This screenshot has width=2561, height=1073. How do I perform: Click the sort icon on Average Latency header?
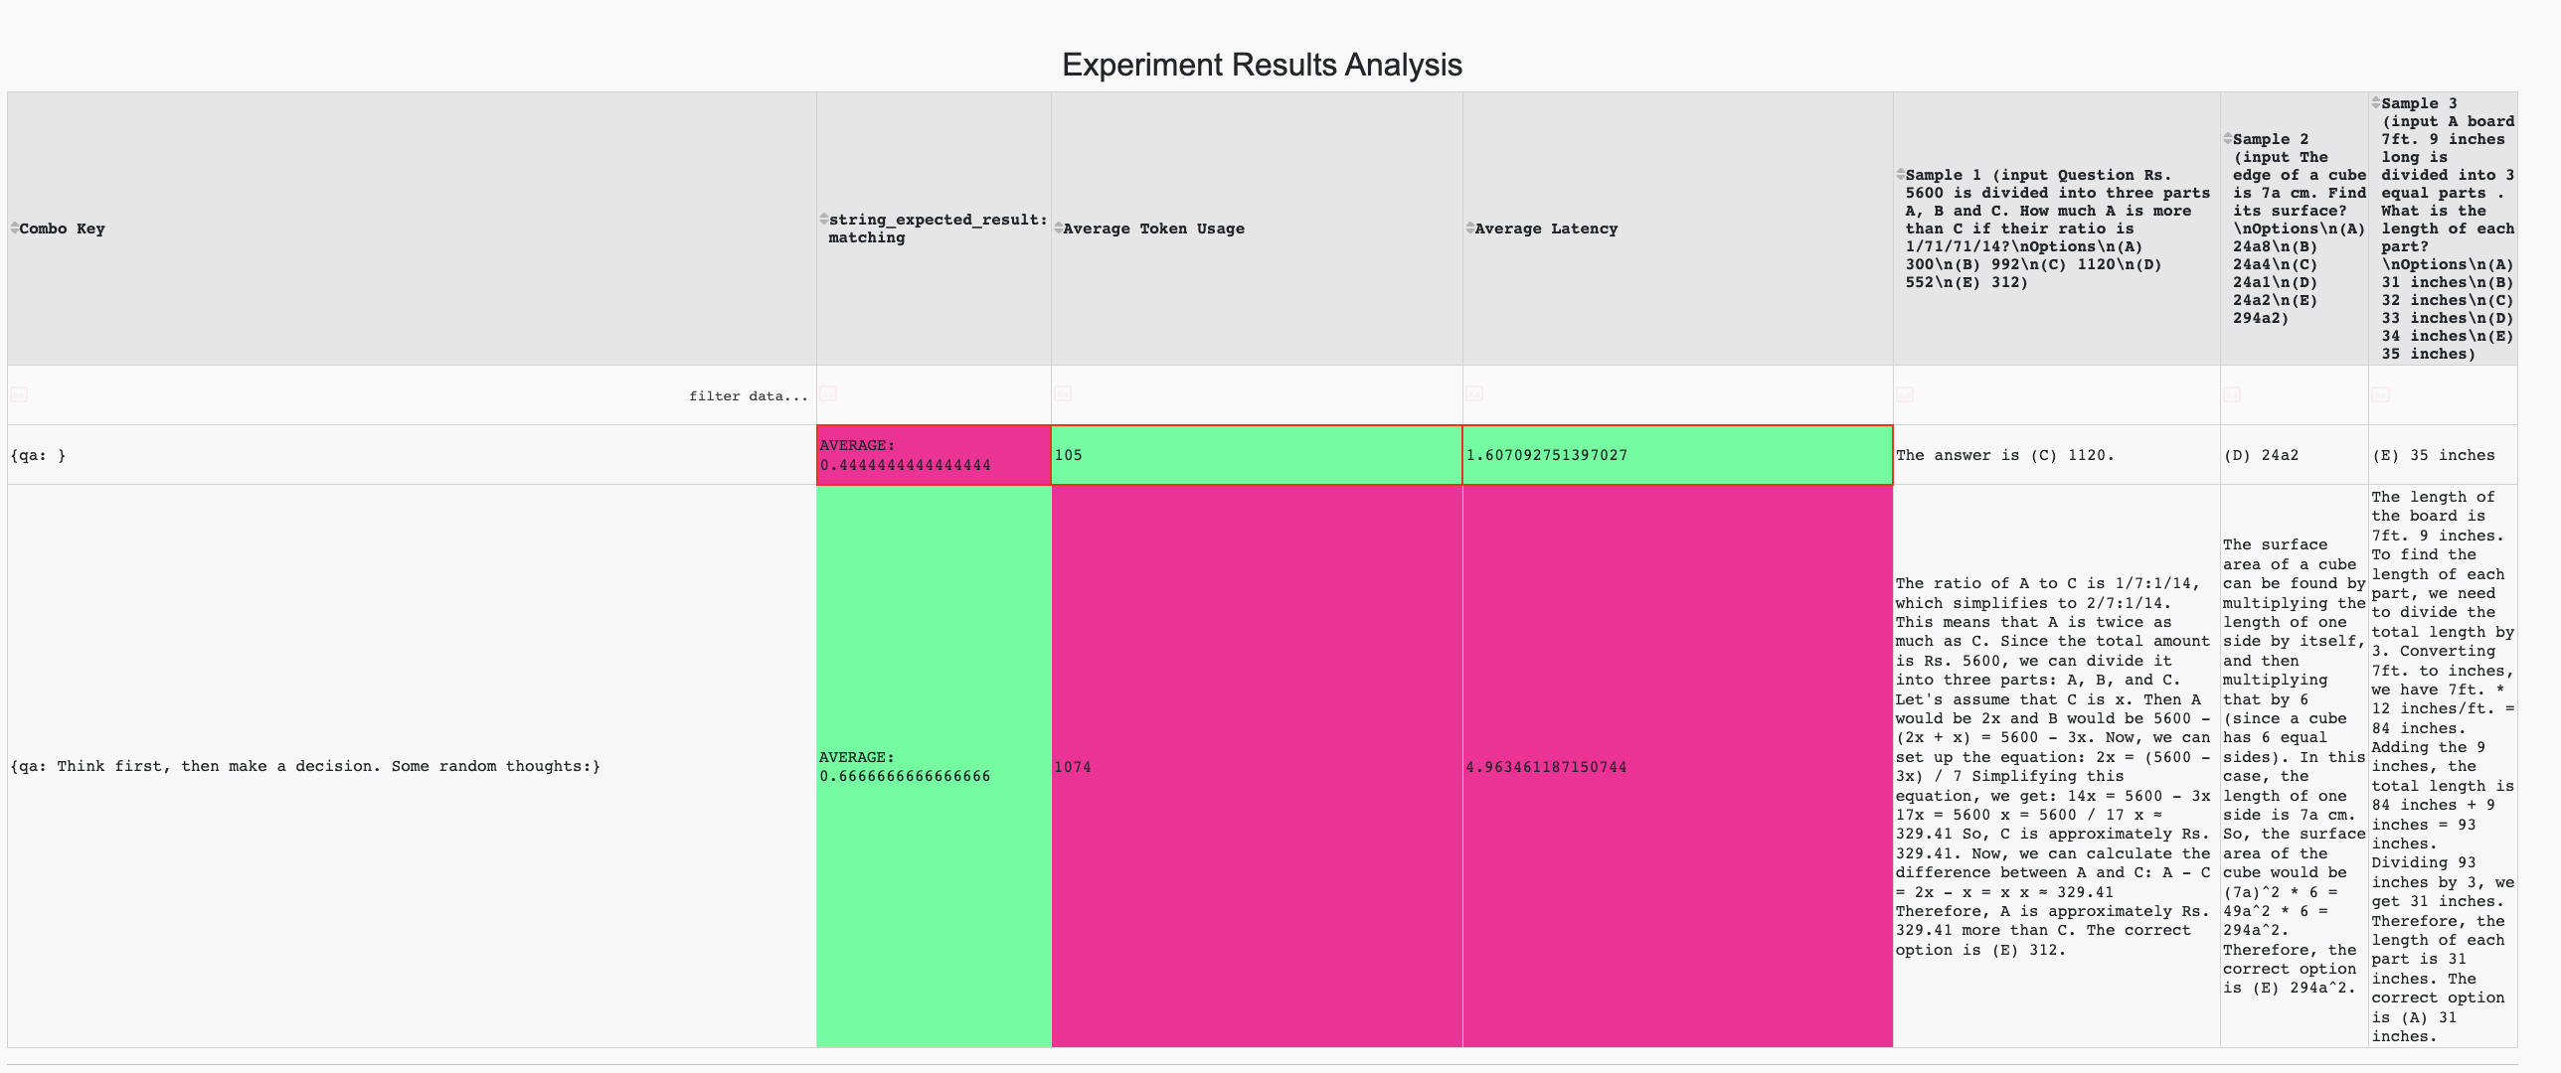tap(1472, 229)
